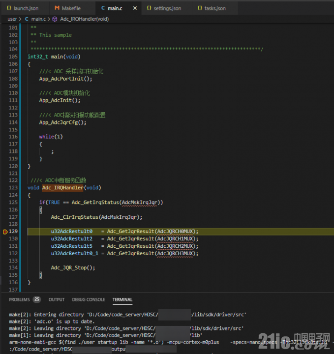The image size is (334, 354).
Task: Select the TERMINAL panel tab
Action: pyautogui.click(x=122, y=299)
